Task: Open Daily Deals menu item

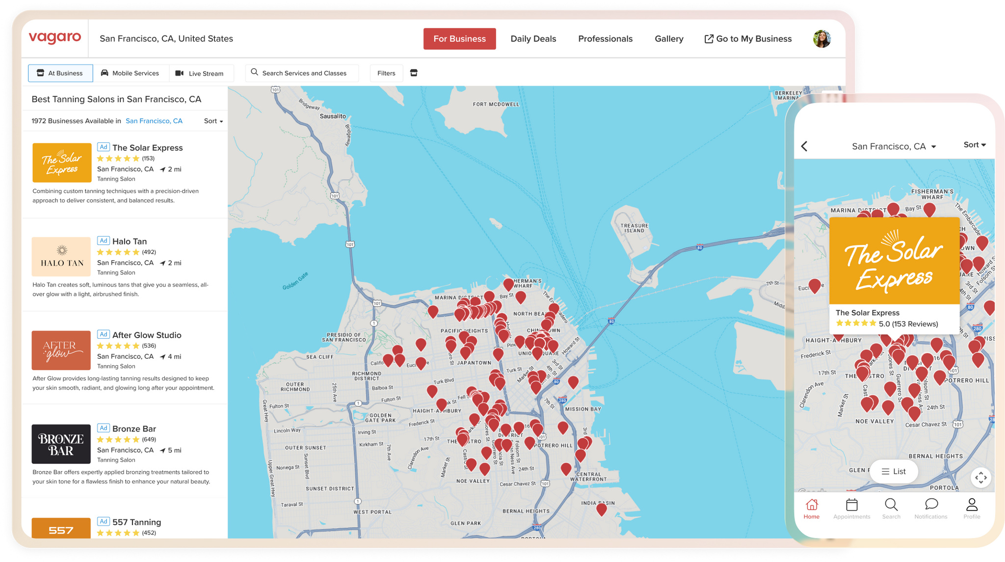Action: point(533,39)
